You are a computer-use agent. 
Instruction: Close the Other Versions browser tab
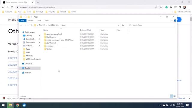tap(33, 2)
